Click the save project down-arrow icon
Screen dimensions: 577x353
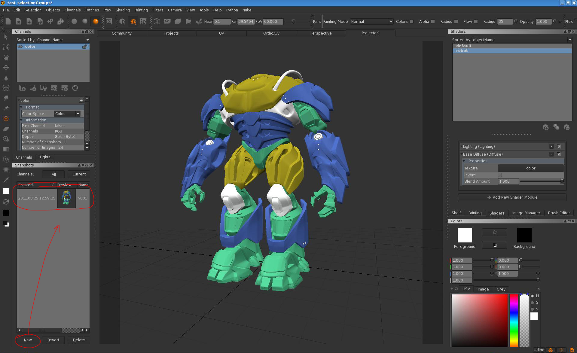click(29, 21)
